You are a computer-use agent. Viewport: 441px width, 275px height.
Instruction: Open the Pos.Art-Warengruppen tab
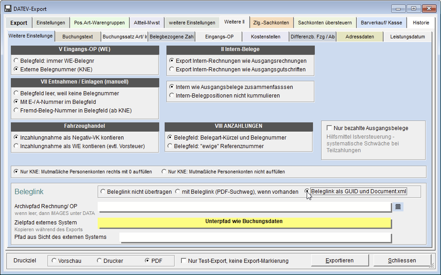click(99, 23)
